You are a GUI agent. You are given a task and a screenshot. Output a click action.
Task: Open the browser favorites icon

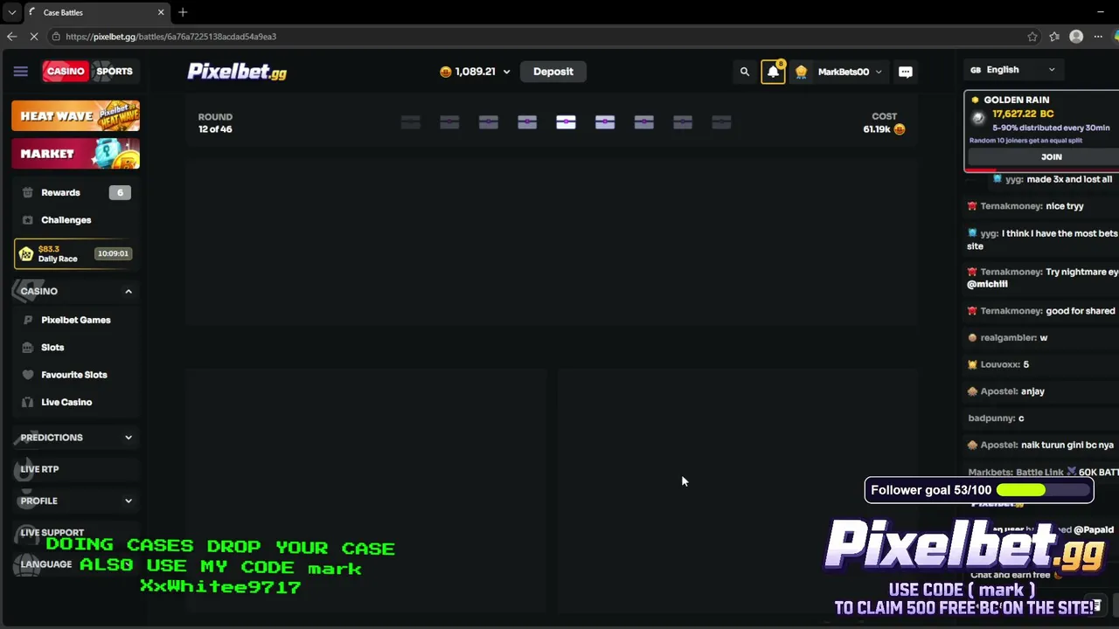click(x=1054, y=37)
